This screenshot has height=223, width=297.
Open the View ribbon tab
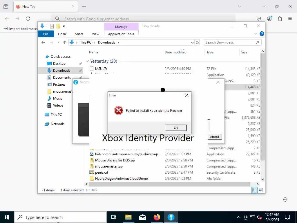[x=95, y=34]
